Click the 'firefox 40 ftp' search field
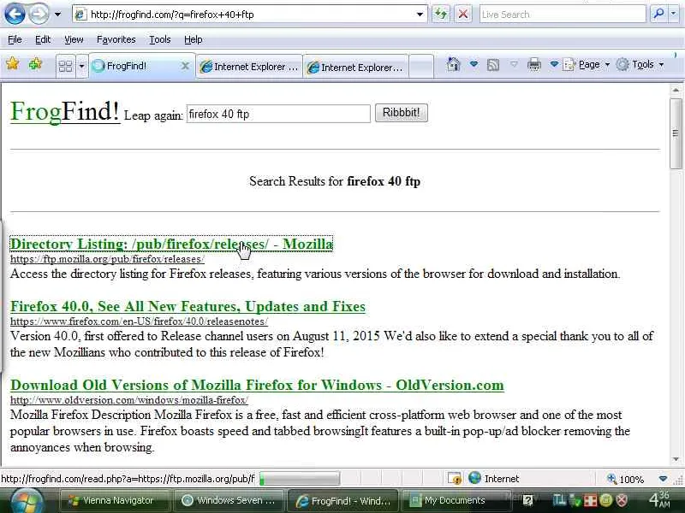Viewport: 685px width, 513px height. (x=278, y=114)
